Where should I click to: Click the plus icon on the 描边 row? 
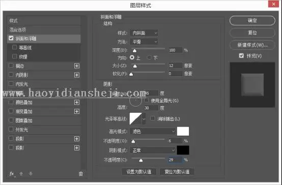77,66
